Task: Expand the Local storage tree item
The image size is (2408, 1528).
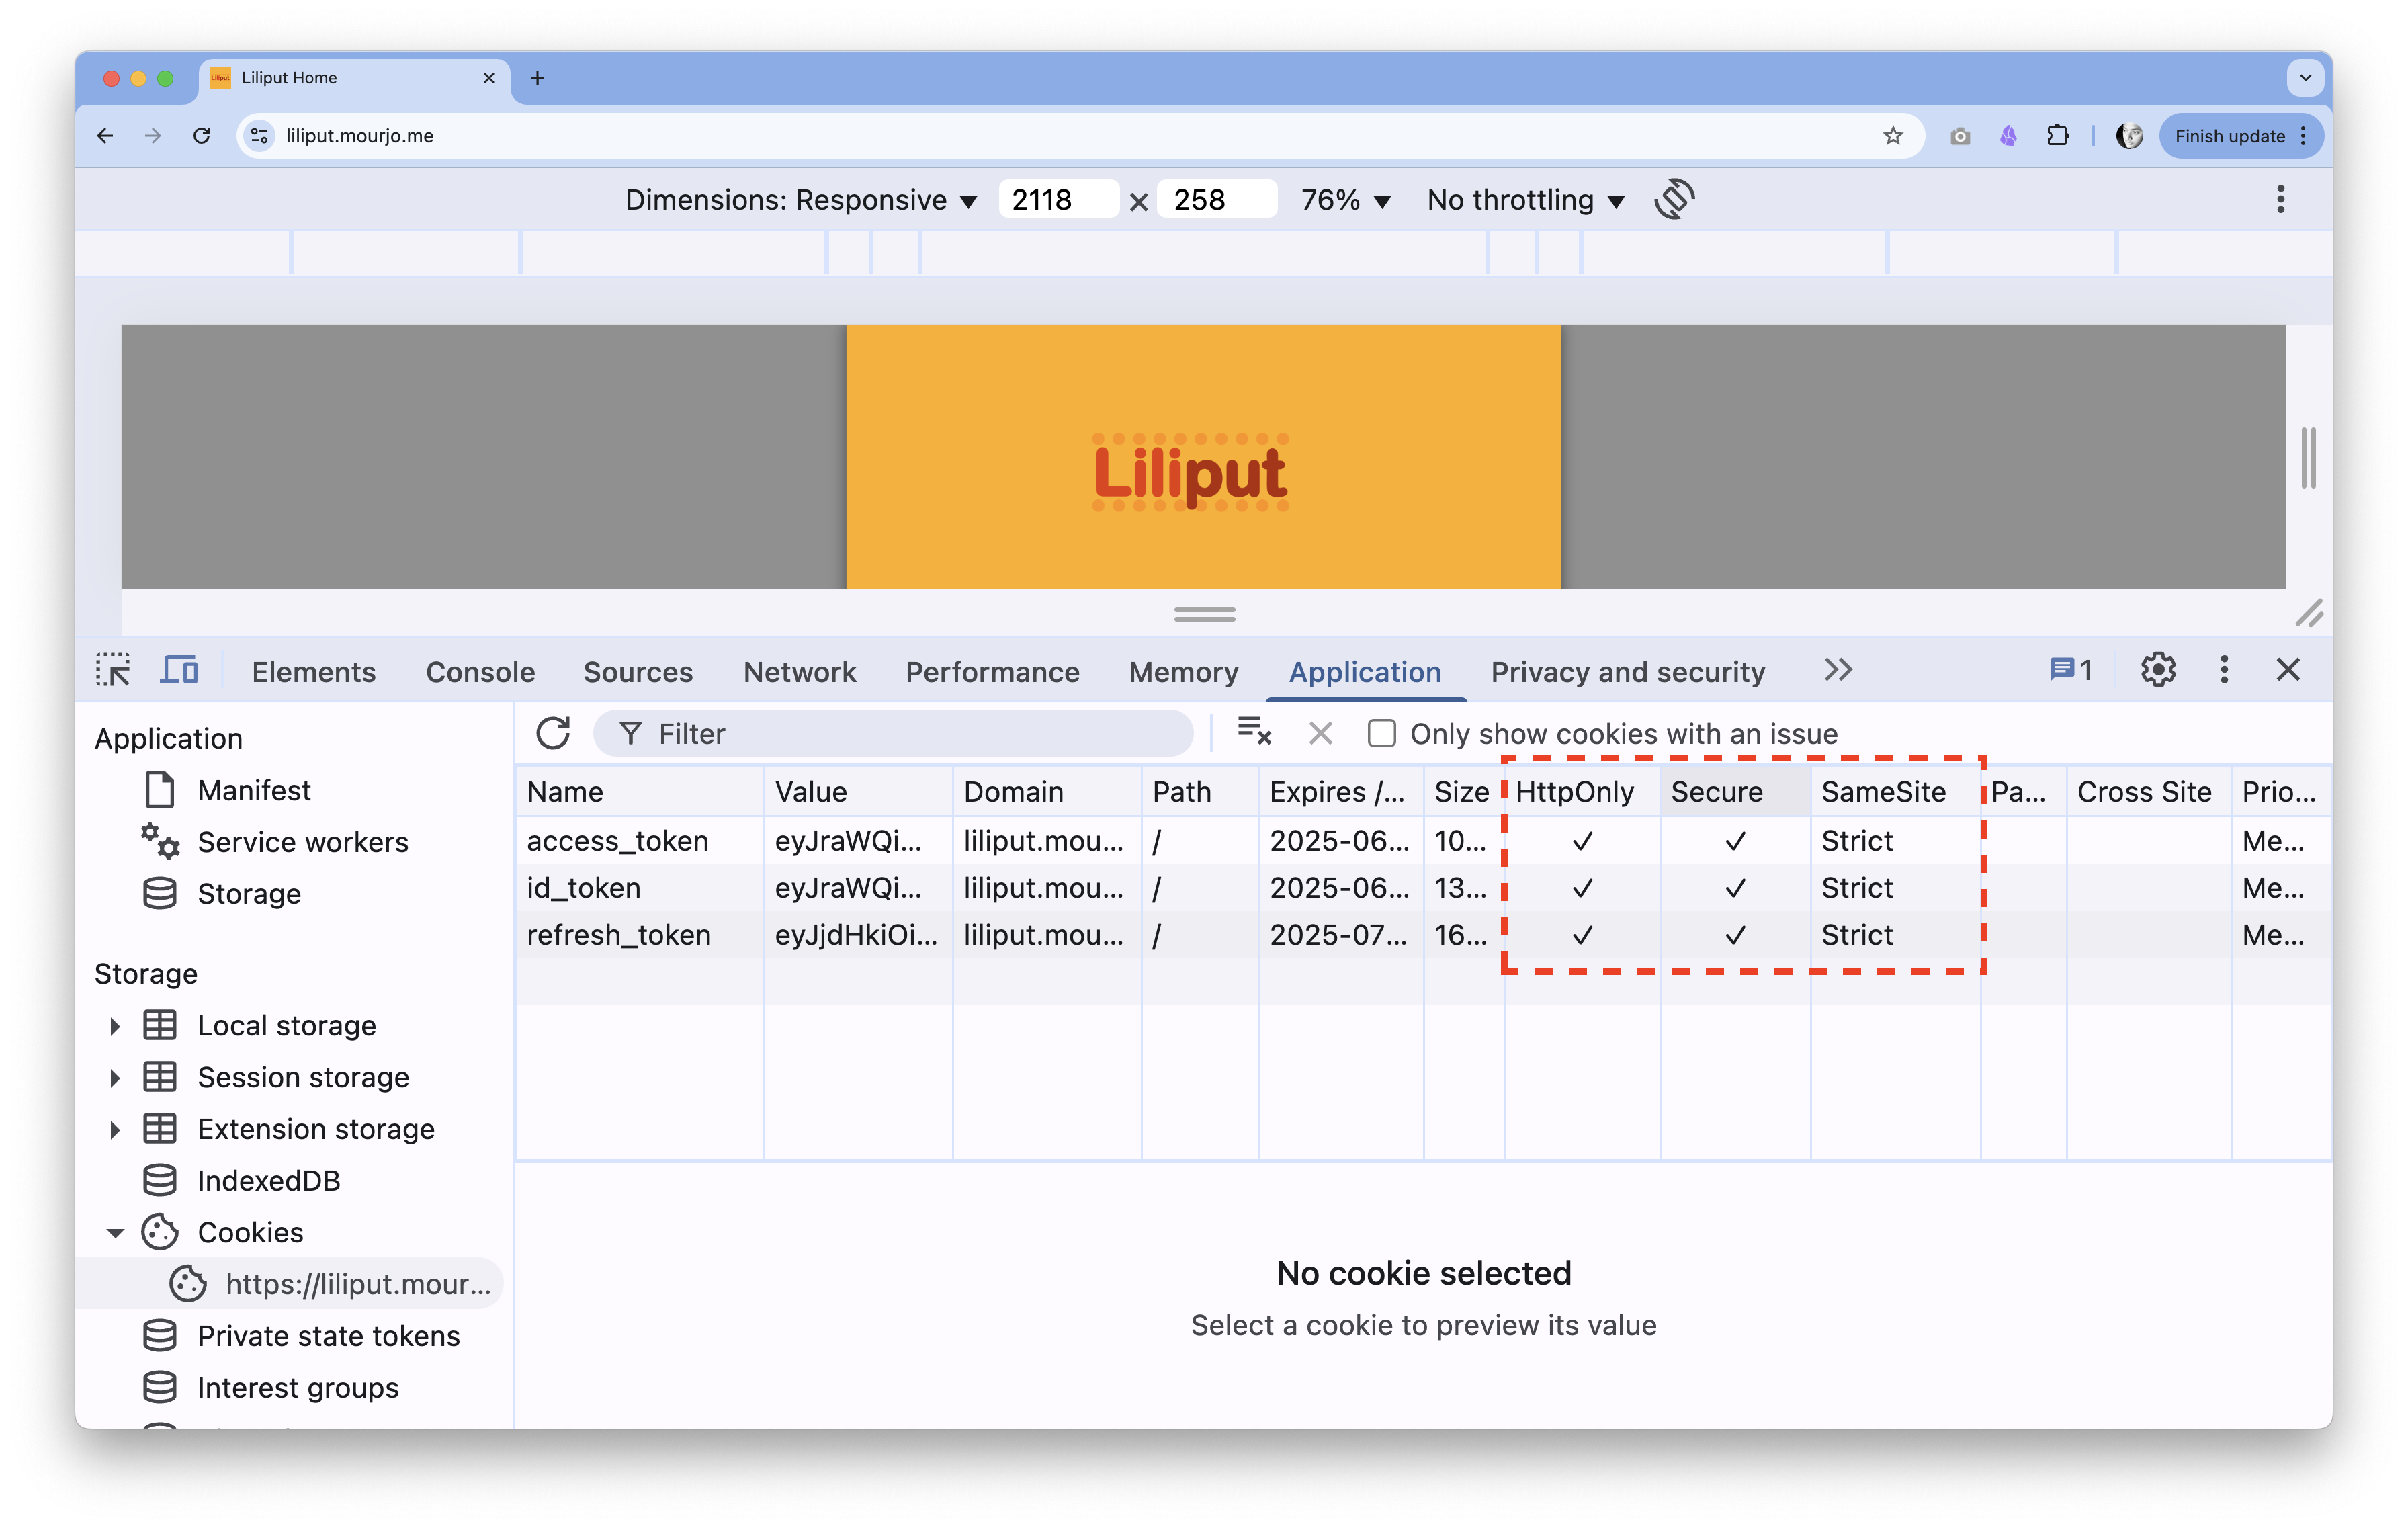Action: click(x=114, y=1026)
